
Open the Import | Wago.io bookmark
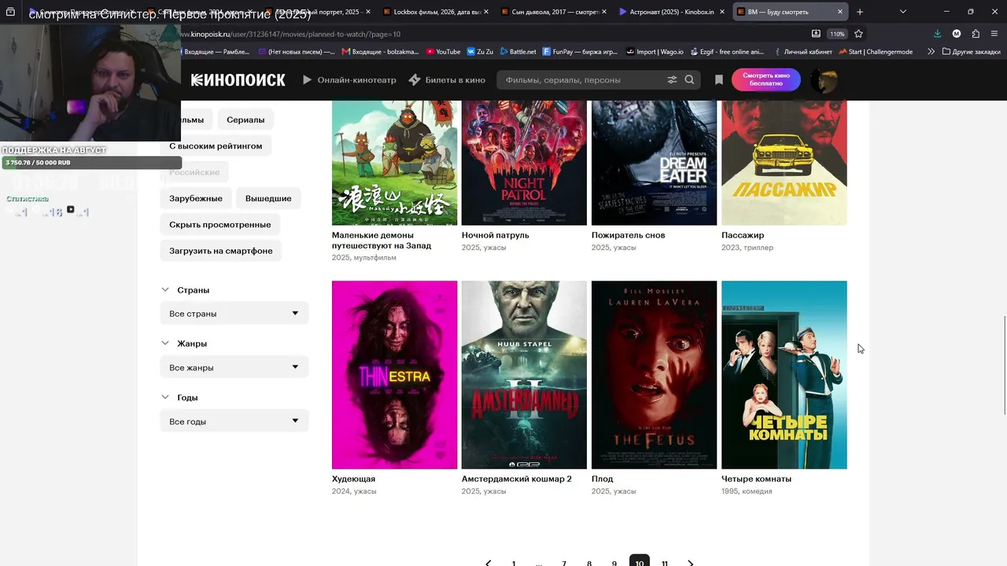click(654, 52)
